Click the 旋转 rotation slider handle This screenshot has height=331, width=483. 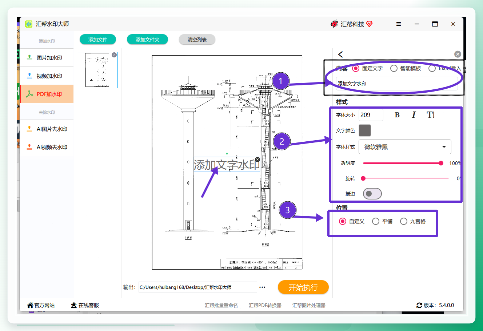363,178
